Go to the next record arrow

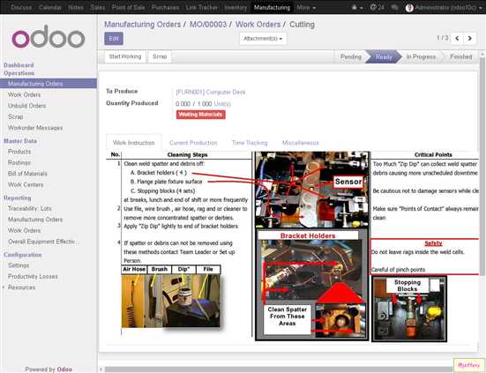469,39
